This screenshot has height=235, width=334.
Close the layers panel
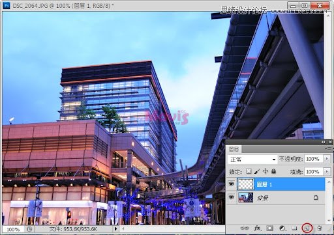pyautogui.click(x=330, y=142)
